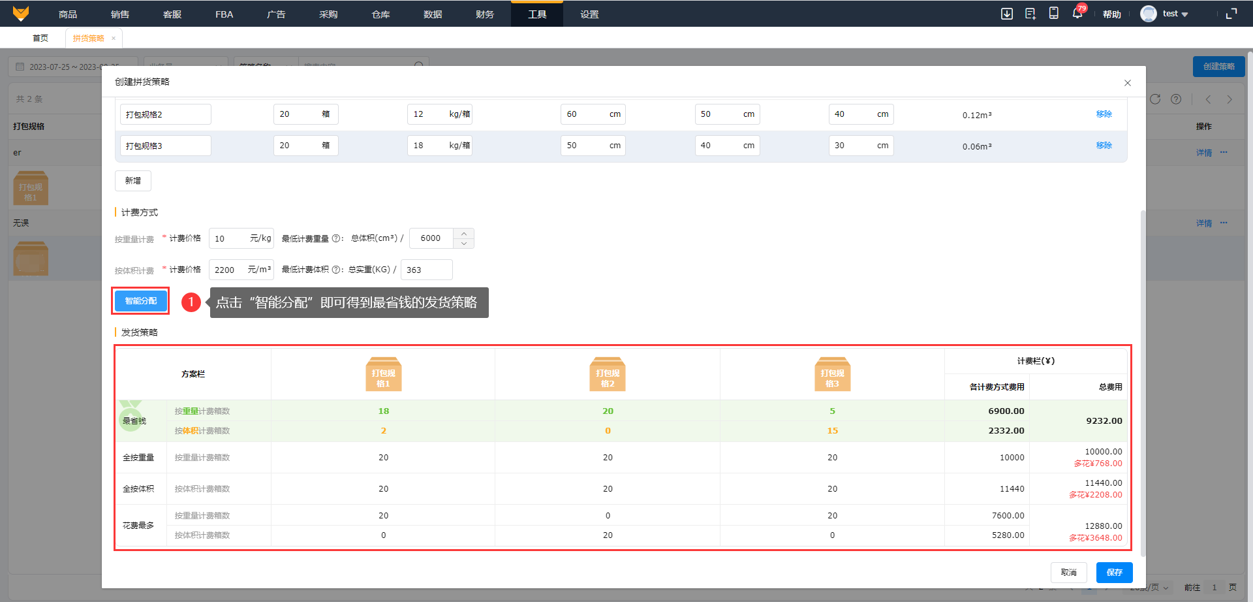Image resolution: width=1253 pixels, height=602 pixels.
Task: Open more actions for the er row
Action: (1224, 152)
